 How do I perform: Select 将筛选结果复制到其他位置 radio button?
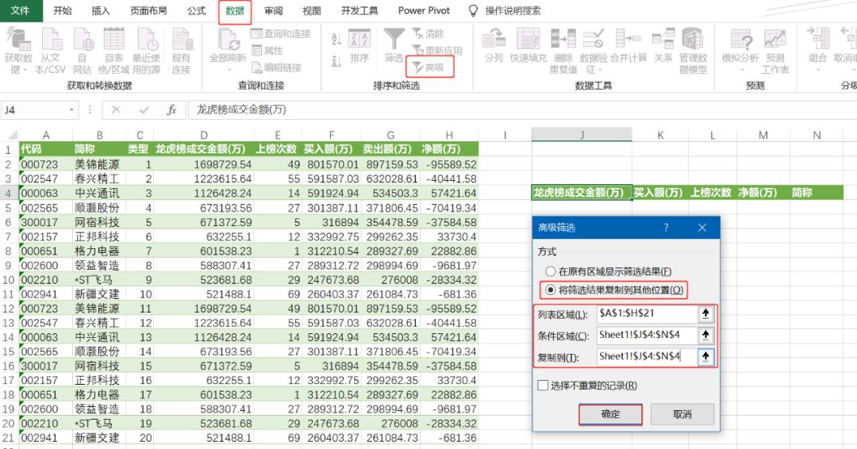point(550,290)
